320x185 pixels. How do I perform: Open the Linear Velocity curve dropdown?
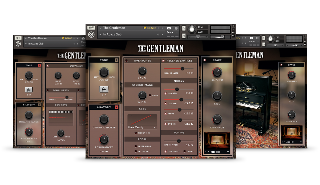pyautogui.click(x=142, y=127)
